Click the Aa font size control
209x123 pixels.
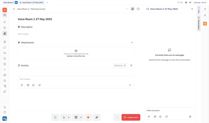181,2
